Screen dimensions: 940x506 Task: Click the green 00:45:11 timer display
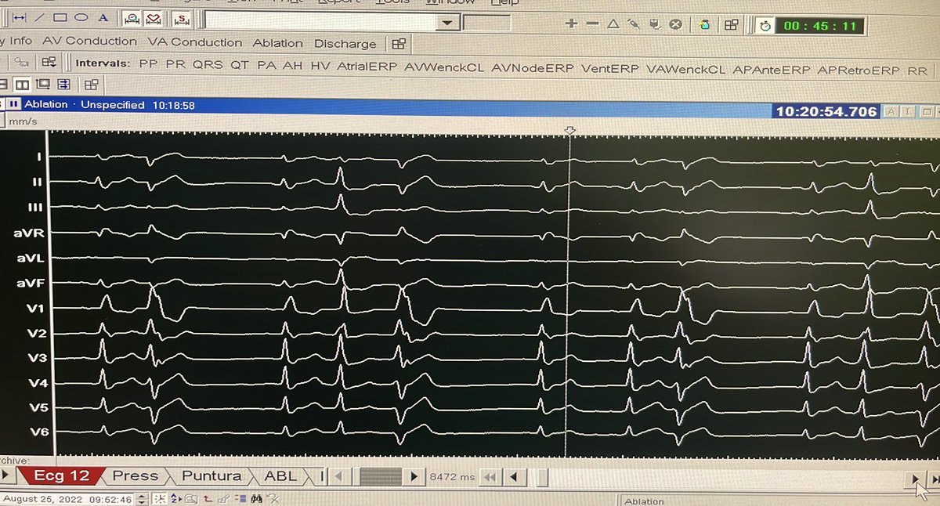[x=818, y=26]
